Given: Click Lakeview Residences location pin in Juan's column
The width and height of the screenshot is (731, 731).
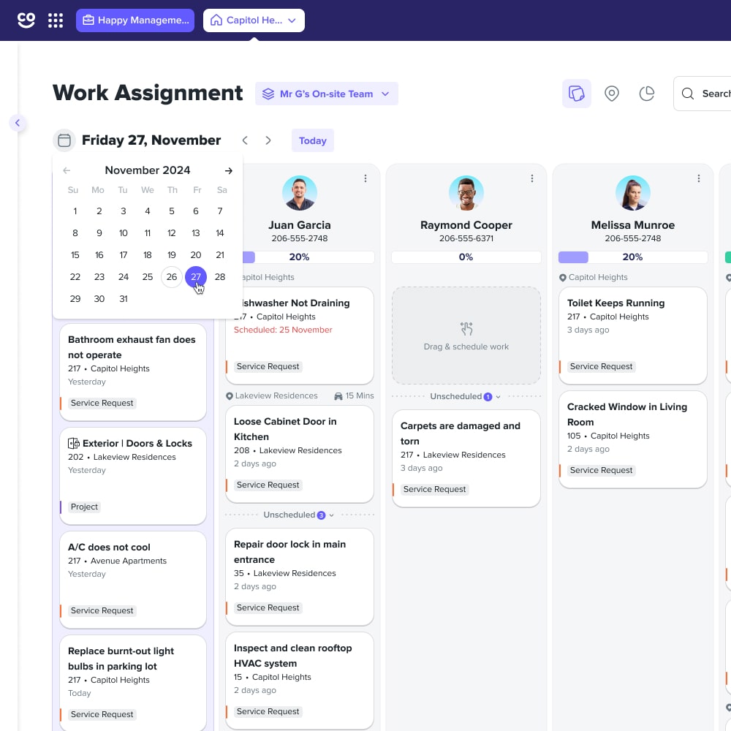Looking at the screenshot, I should tap(229, 396).
